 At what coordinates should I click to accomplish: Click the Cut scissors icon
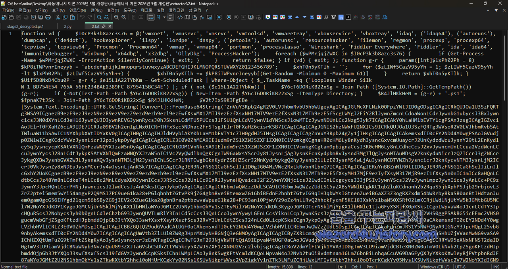[58, 17]
